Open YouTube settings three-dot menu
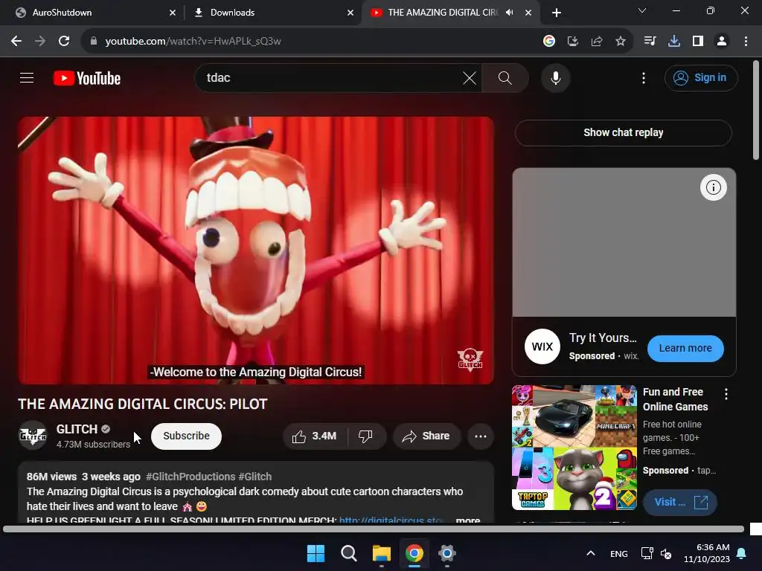Image resolution: width=762 pixels, height=571 pixels. click(x=644, y=77)
